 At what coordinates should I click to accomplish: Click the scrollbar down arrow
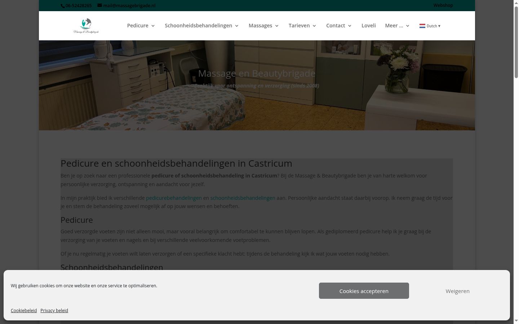(516, 321)
